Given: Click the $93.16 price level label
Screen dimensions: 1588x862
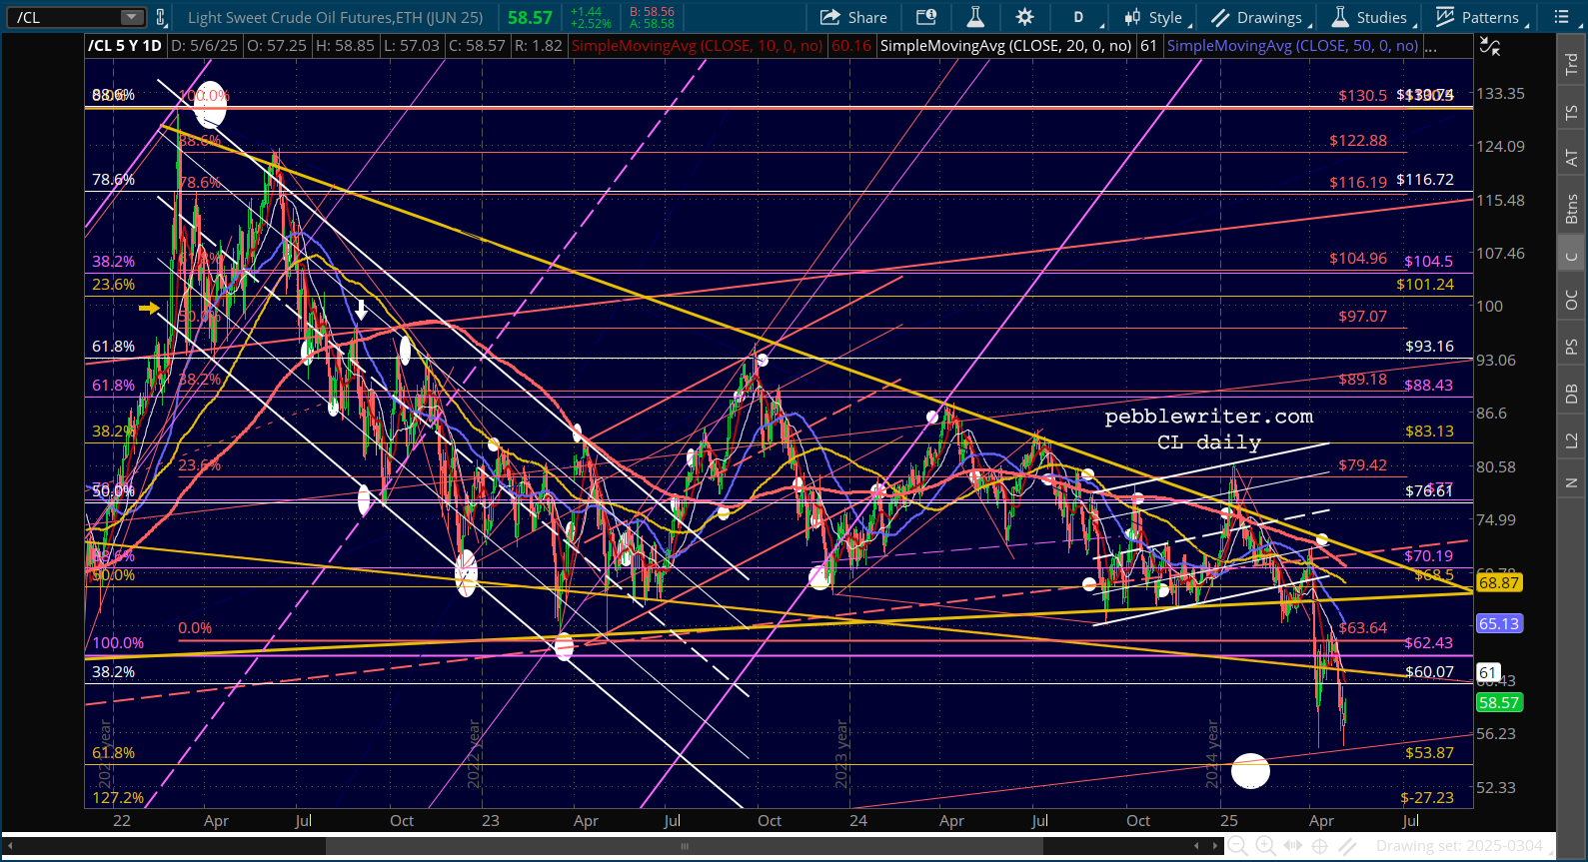Looking at the screenshot, I should tap(1429, 346).
